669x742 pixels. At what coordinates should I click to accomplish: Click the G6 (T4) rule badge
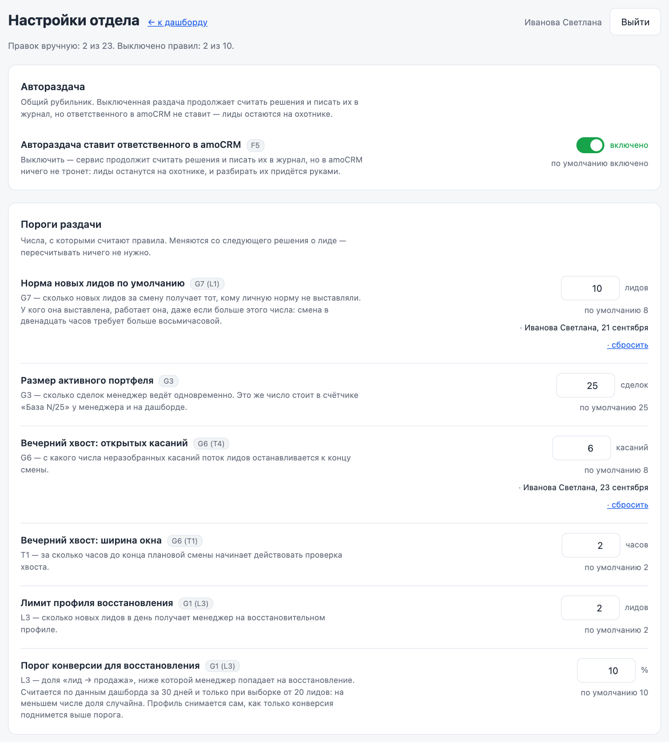click(211, 444)
